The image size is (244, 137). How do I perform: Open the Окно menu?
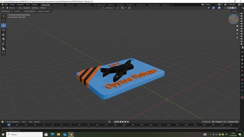pos(28,5)
